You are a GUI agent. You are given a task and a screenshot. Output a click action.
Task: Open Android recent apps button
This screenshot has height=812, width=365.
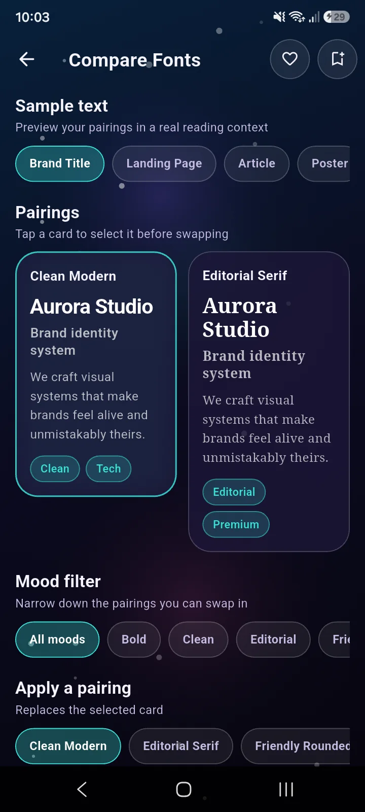click(x=286, y=789)
